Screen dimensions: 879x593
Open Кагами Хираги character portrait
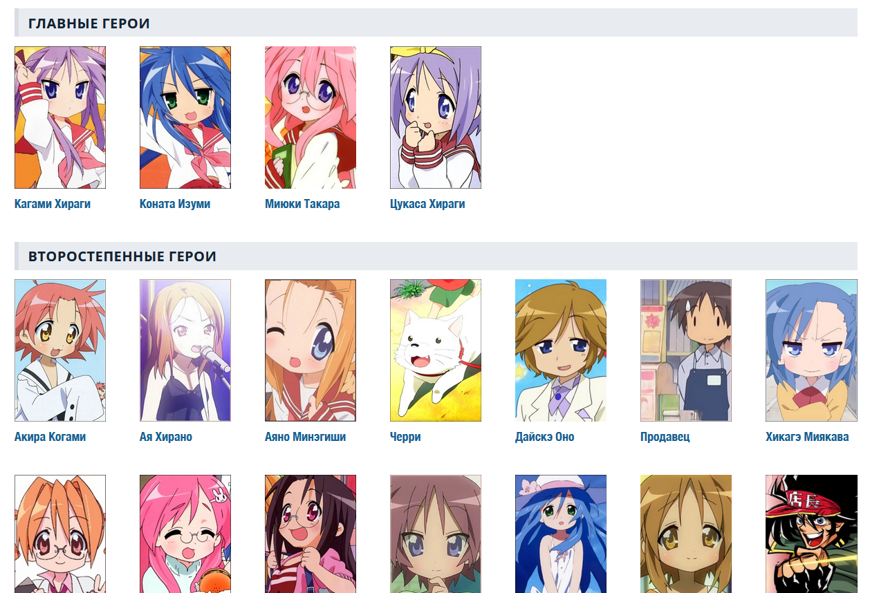(60, 117)
